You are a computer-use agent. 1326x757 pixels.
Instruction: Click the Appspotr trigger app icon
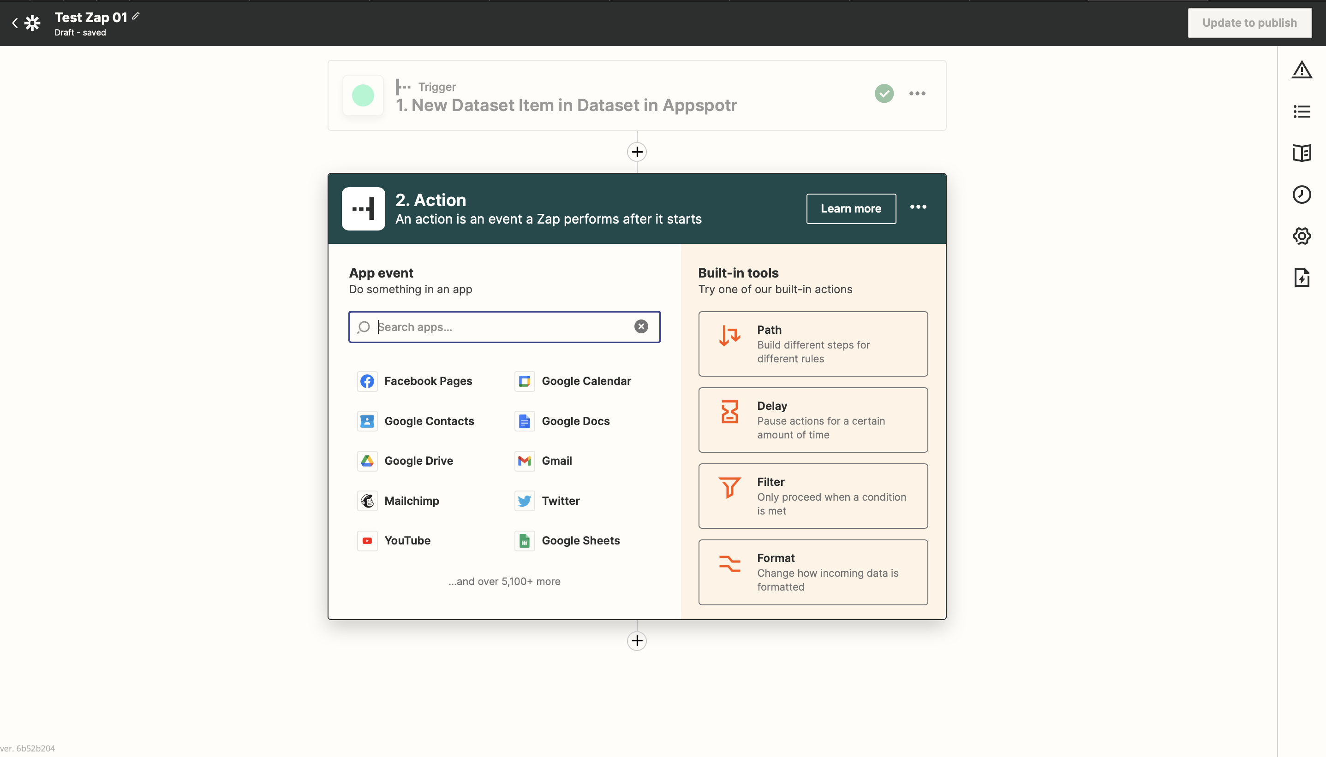pos(363,95)
